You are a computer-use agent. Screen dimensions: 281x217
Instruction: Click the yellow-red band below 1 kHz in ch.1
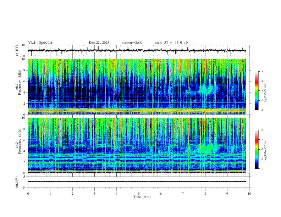[137, 111]
